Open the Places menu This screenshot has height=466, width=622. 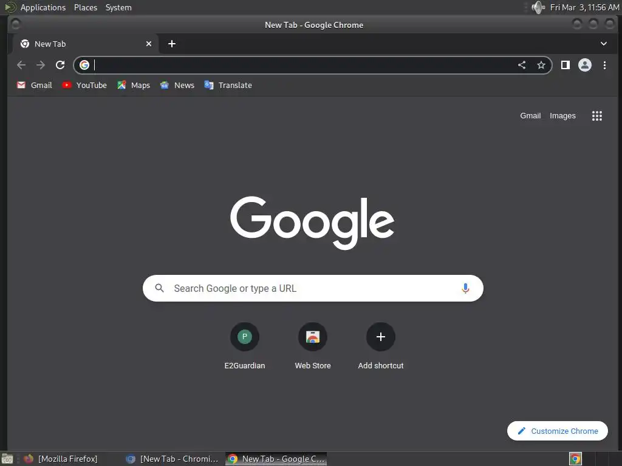pyautogui.click(x=86, y=7)
